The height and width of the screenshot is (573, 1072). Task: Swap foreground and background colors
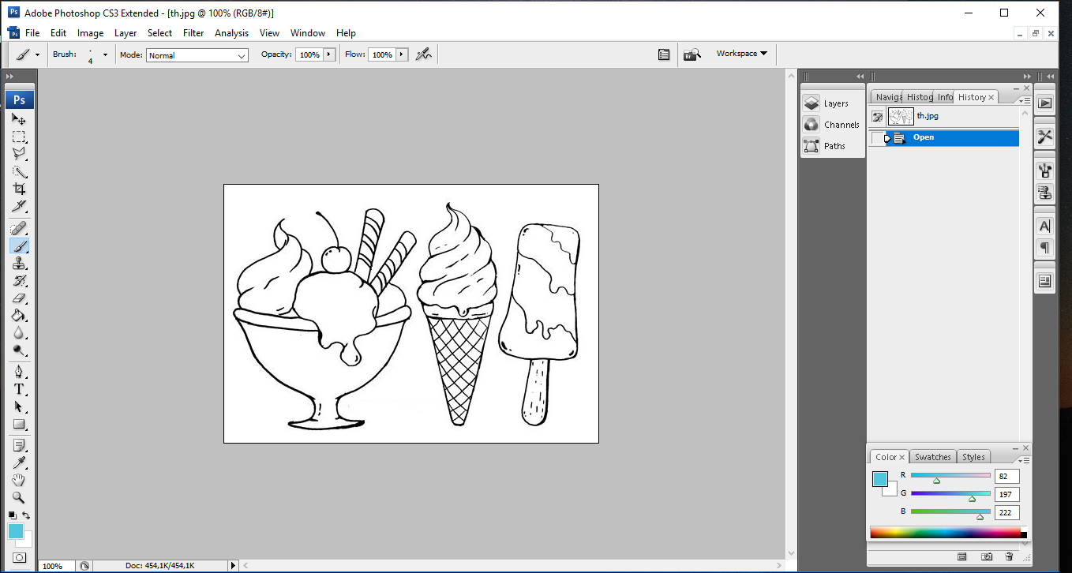(26, 515)
